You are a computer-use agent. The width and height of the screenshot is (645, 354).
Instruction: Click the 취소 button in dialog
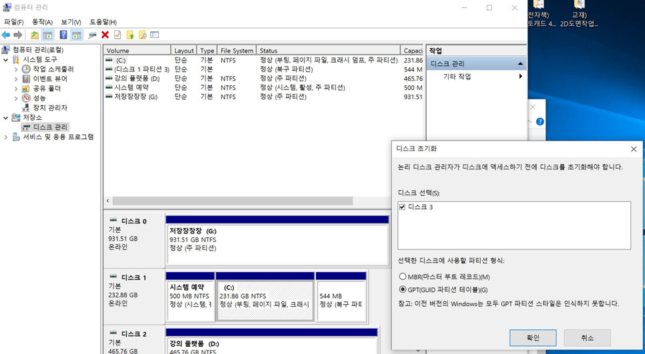click(588, 337)
